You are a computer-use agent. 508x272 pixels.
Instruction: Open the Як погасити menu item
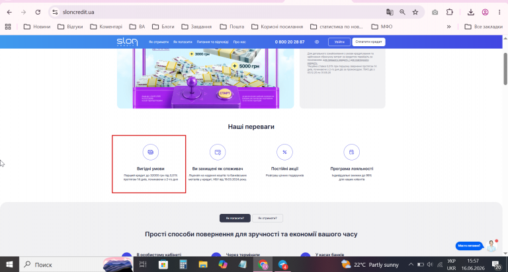[x=183, y=42]
